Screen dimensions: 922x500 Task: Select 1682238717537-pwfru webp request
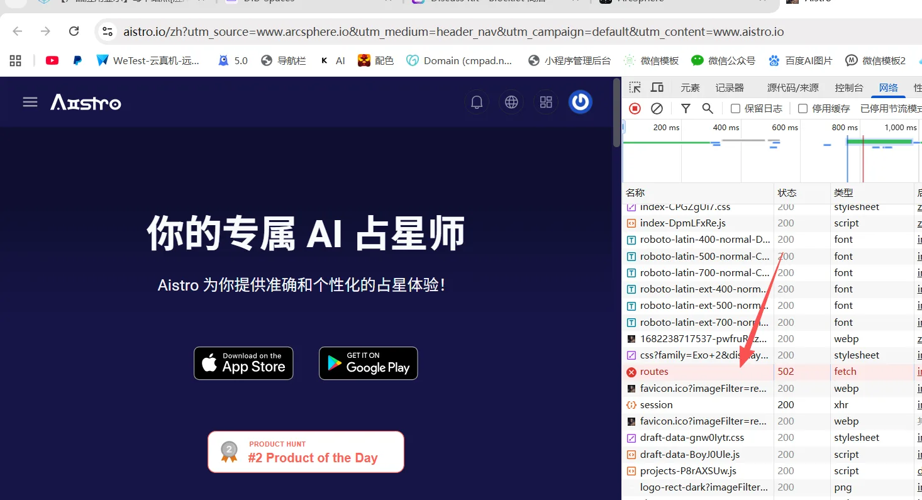772,338
